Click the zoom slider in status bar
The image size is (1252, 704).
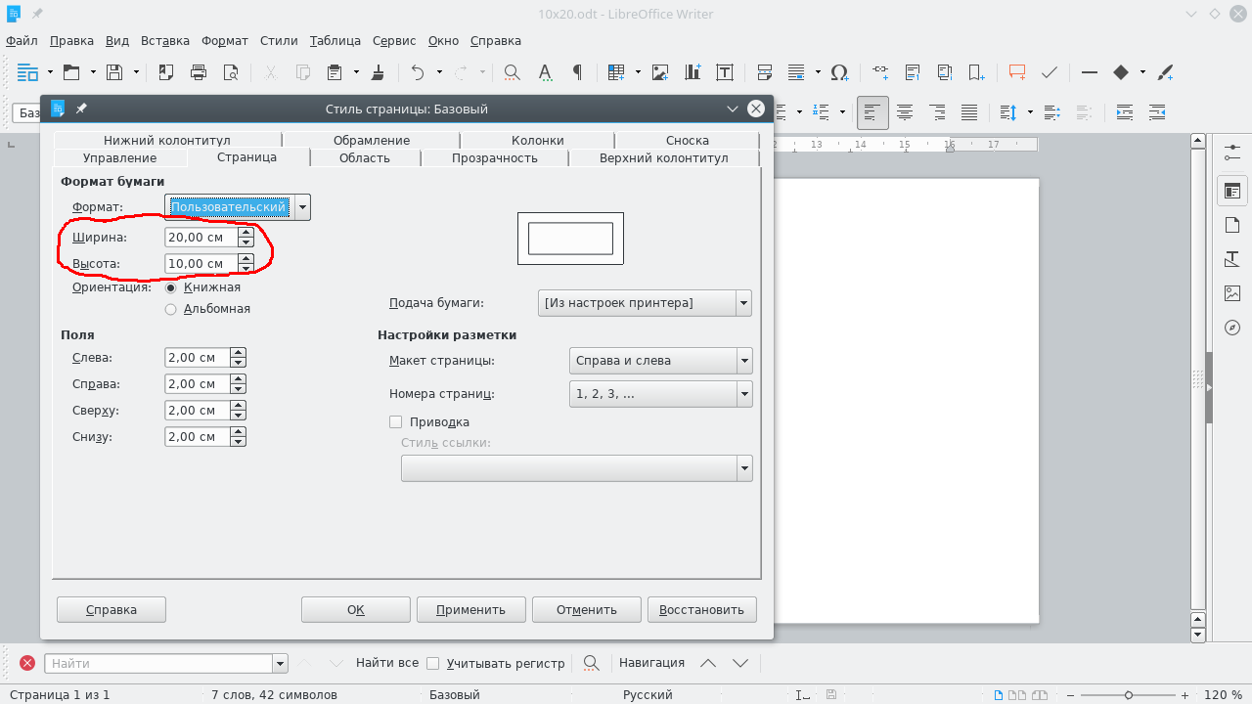pos(1128,695)
